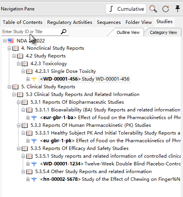This screenshot has height=197, width=183.
Task: Select the eu-gbr-1-pk Effect of Food row
Action: (x=110, y=141)
